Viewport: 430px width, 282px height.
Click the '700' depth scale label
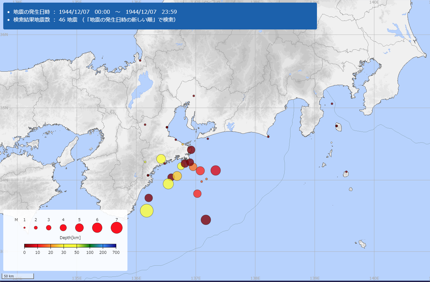[116, 253]
